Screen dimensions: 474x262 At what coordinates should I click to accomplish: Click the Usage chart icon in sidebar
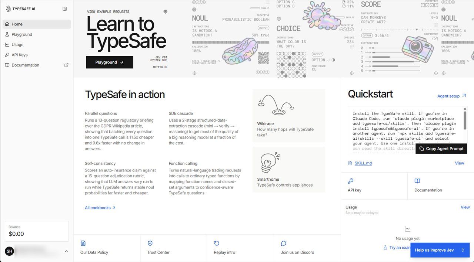pyautogui.click(x=7, y=45)
